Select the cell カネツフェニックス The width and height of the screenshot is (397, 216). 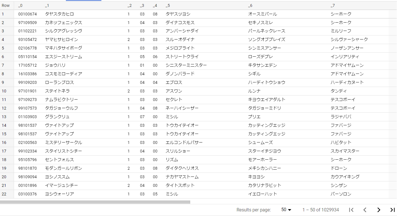(x=64, y=23)
